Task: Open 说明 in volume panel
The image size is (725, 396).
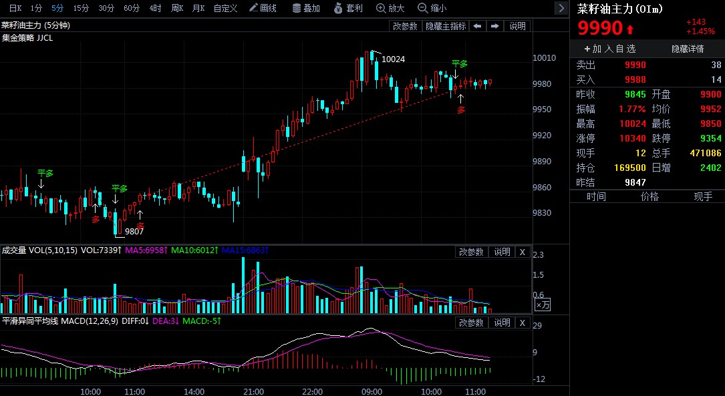Action: tap(502, 252)
